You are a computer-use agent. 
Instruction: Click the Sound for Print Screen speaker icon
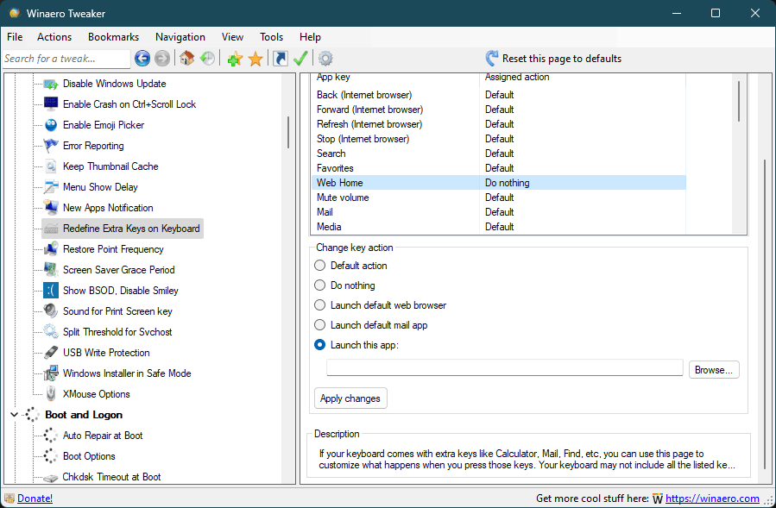(50, 311)
